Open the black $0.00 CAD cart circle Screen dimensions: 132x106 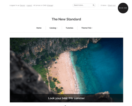pyautogui.click(x=123, y=8)
